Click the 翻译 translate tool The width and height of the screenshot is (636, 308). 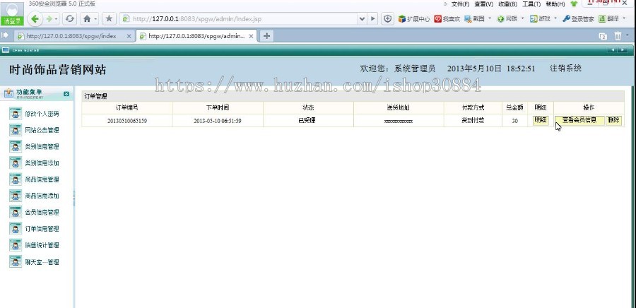pos(609,18)
